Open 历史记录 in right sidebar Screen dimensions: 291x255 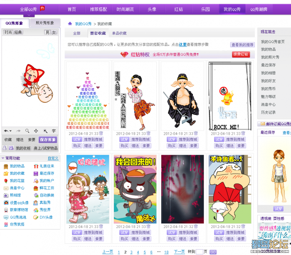click(x=268, y=112)
